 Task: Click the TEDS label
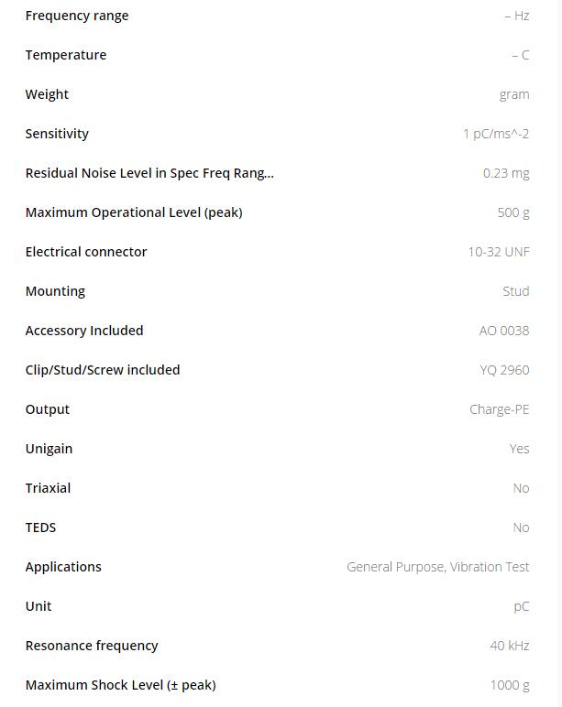tap(40, 528)
